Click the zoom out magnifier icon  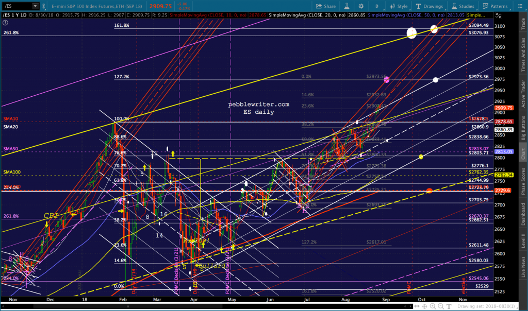point(441,306)
